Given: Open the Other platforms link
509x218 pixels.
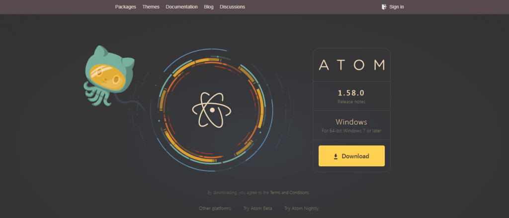Looking at the screenshot, I should (215, 209).
